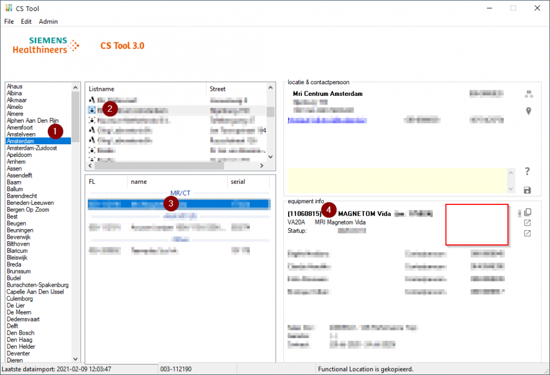Select Delft in the city list
Screen dimensions: 550x375
point(12,326)
